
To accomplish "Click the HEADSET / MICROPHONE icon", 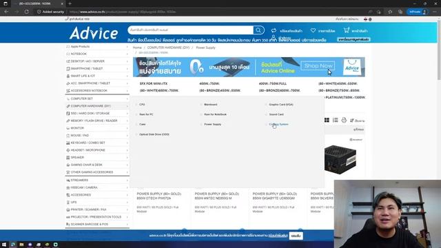I will coord(68,150).
